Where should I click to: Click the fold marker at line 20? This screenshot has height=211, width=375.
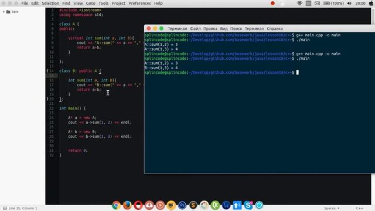(47, 99)
